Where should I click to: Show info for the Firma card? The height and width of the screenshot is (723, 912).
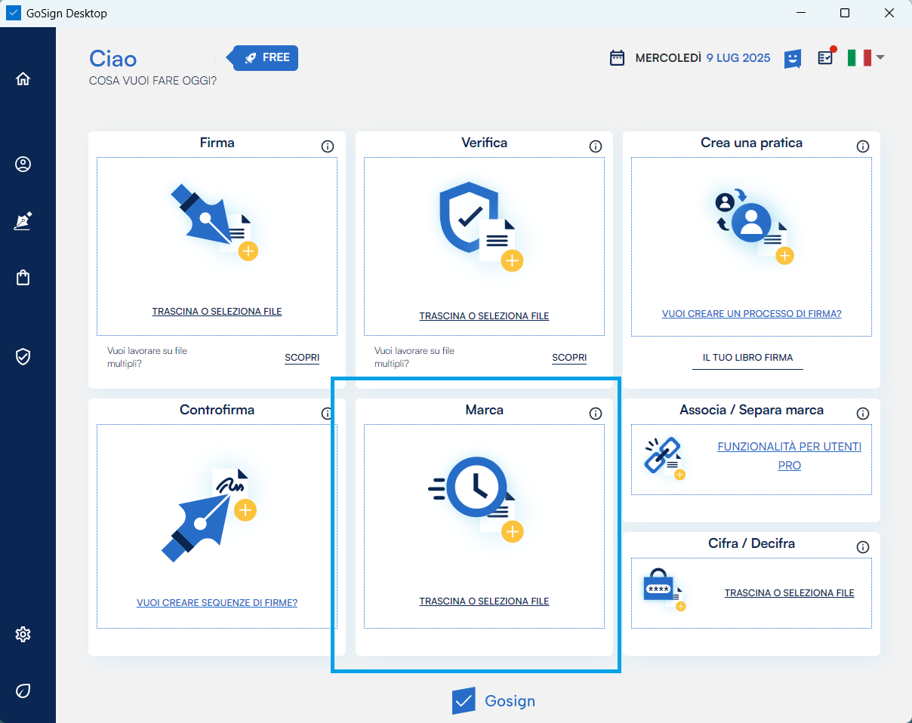[328, 146]
